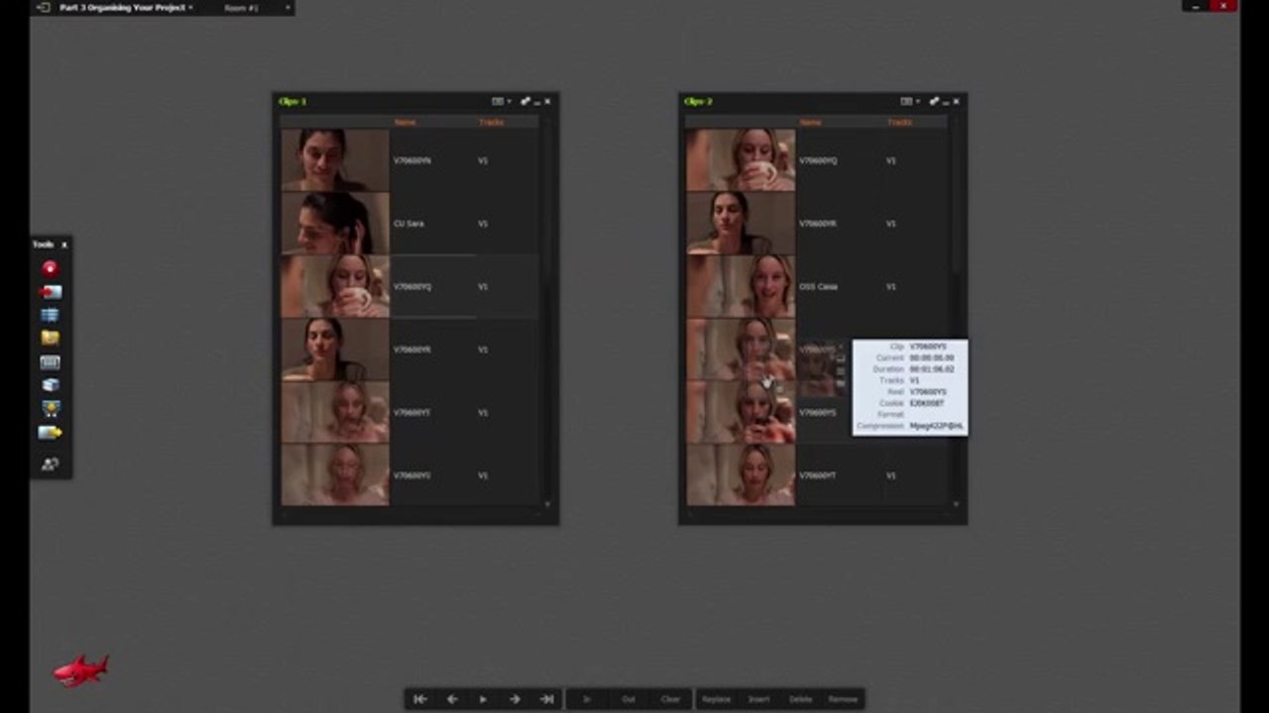Click the Clear marks button
Viewport: 1269px width, 713px height.
pyautogui.click(x=670, y=699)
